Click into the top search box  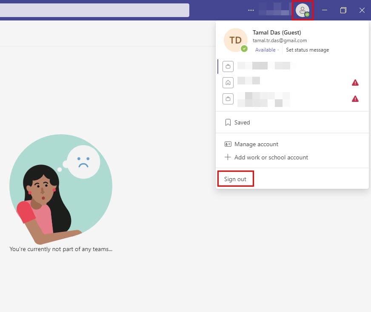[94, 10]
